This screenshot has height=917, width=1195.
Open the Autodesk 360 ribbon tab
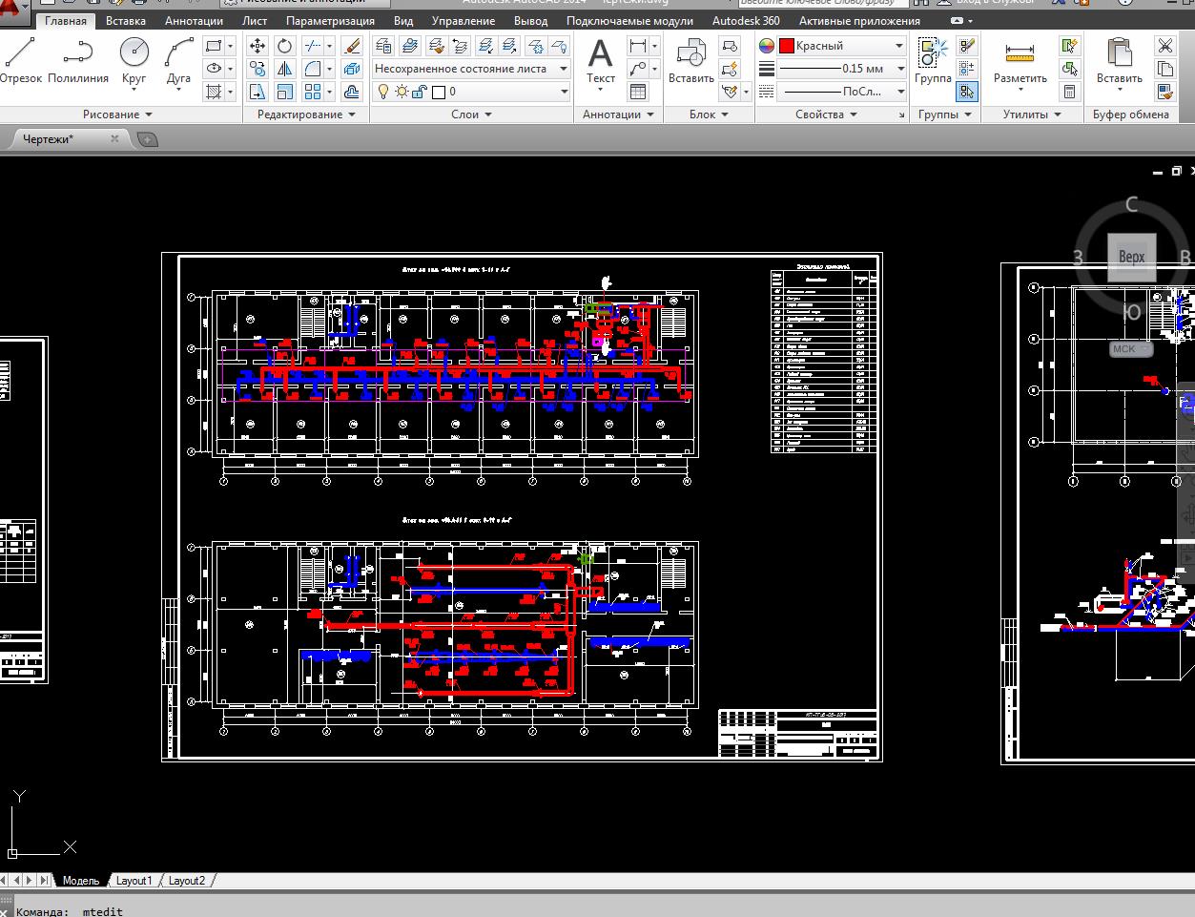click(746, 20)
